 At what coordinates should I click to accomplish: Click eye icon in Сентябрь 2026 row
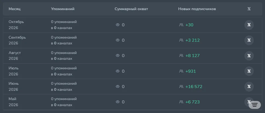118,40
